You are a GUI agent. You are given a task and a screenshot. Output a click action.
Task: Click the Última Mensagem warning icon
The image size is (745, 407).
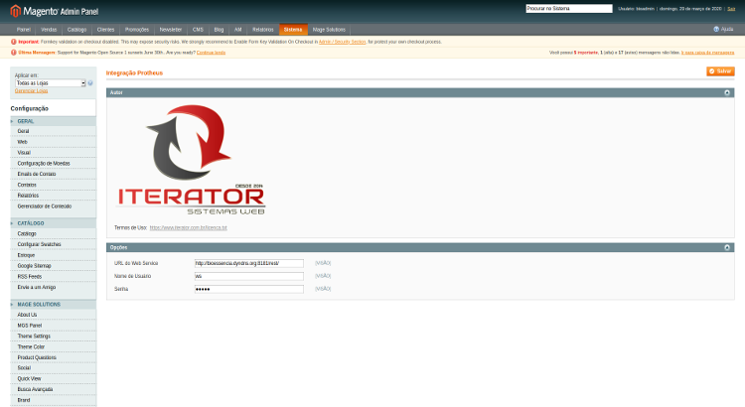(13, 53)
